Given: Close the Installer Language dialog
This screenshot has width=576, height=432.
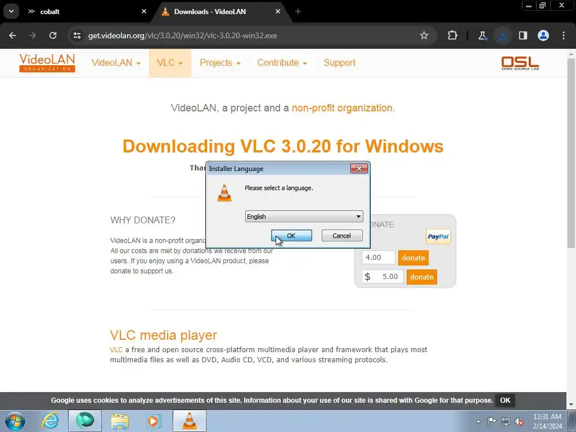Looking at the screenshot, I should click(x=359, y=168).
